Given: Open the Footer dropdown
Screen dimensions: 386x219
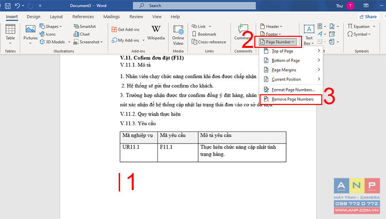Looking at the screenshot, I should click(270, 34).
